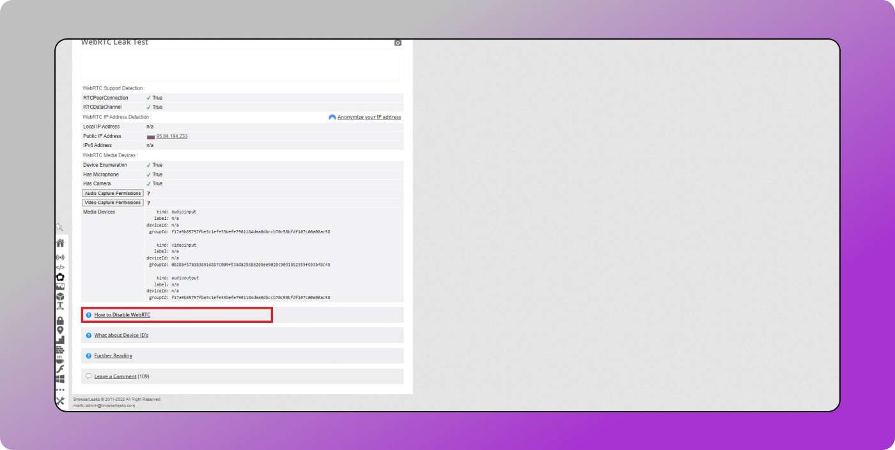Select the JavaScript code brackets sidebar icon
895x450 pixels.
click(60, 267)
